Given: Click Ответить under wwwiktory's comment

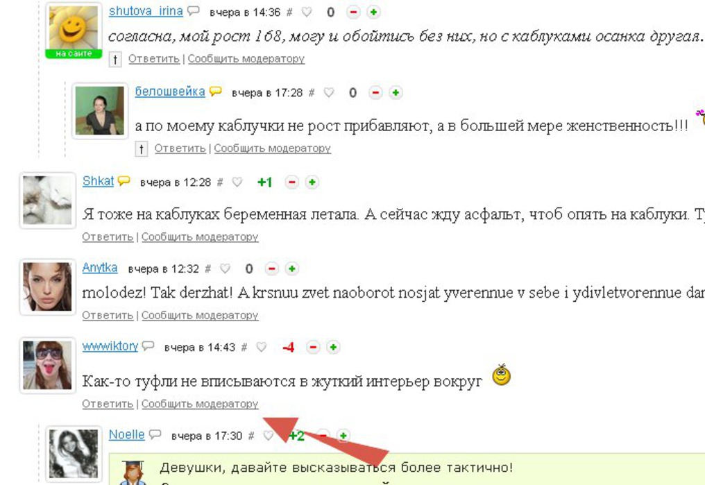Looking at the screenshot, I should coord(108,404).
